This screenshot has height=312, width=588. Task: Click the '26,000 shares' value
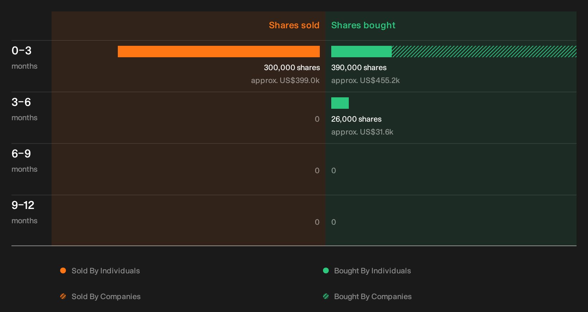pos(356,119)
